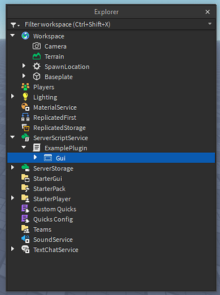220x295 pixels.
Task: Select the MaterialService text
Action: [55, 107]
